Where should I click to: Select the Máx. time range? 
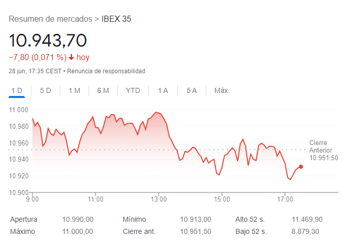222,90
